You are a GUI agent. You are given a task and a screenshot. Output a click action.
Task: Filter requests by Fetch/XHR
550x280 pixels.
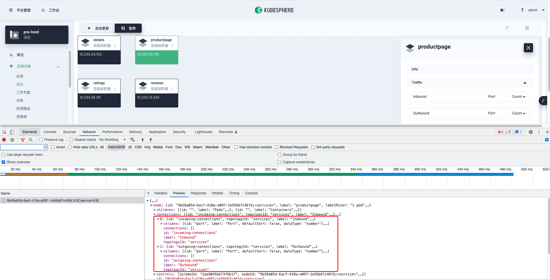116,147
